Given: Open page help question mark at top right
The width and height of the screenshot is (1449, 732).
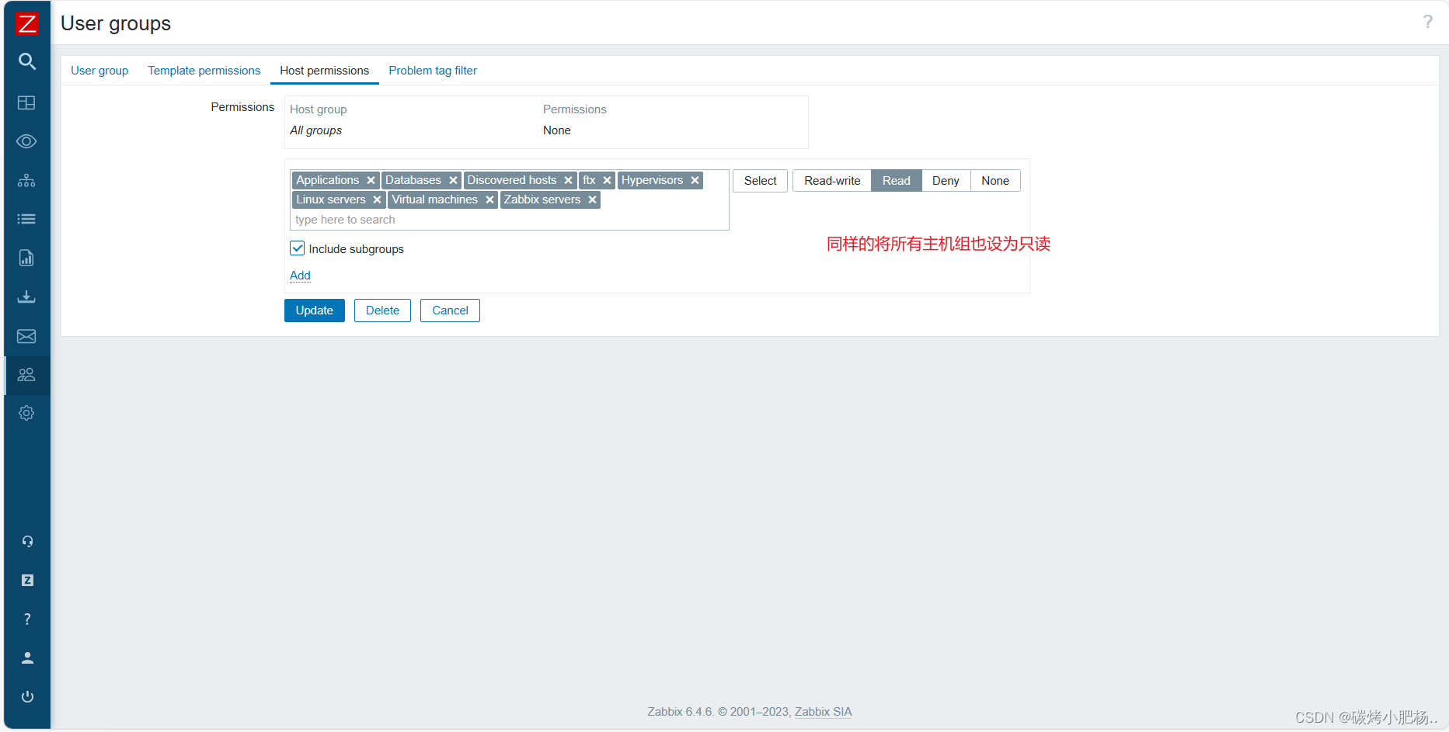Looking at the screenshot, I should tap(1427, 22).
